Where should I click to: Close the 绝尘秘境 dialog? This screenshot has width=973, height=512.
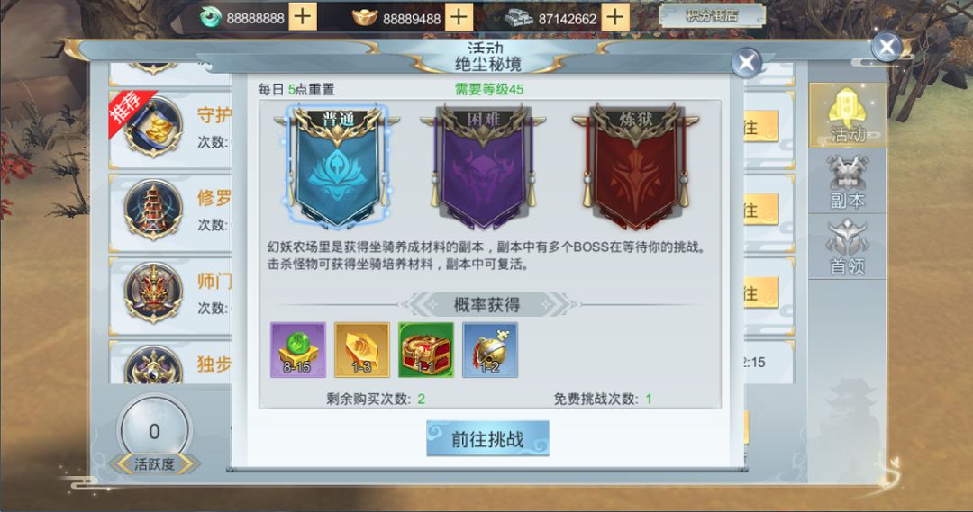tap(746, 62)
